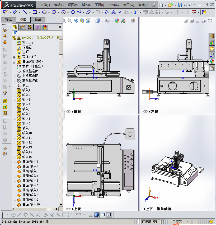The width and height of the screenshot is (216, 225).
Task: Select the Line sketch tool
Action: 25,12
